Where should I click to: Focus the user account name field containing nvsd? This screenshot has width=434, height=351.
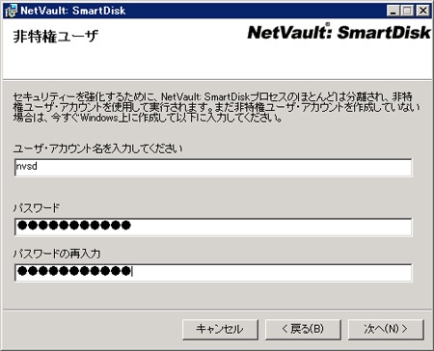[x=213, y=168]
